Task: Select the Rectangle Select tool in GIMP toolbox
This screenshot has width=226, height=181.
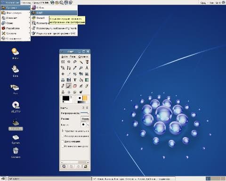Action: pyautogui.click(x=63, y=62)
